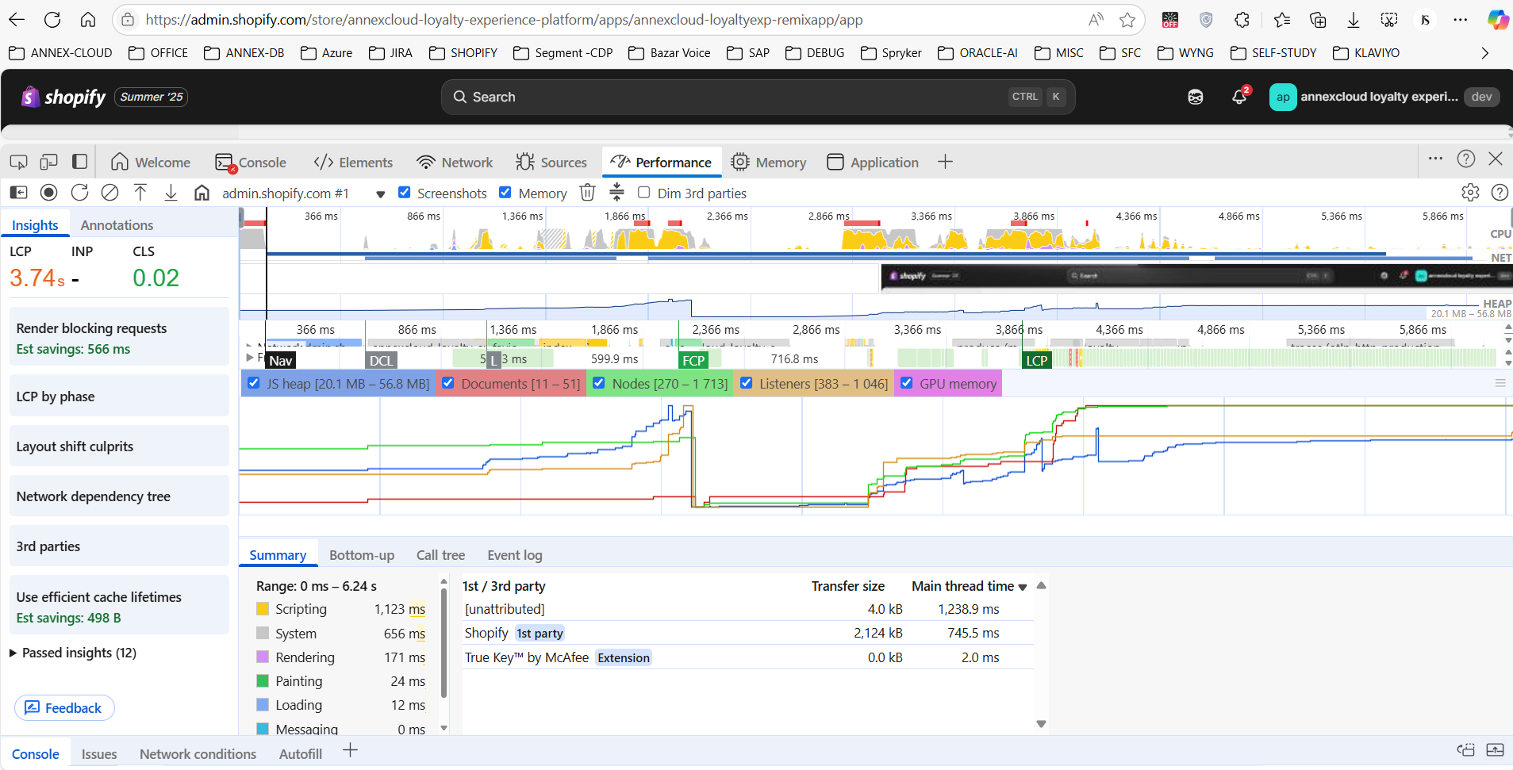The height and width of the screenshot is (770, 1513).
Task: Click the collect garbage trash icon
Action: pyautogui.click(x=587, y=193)
